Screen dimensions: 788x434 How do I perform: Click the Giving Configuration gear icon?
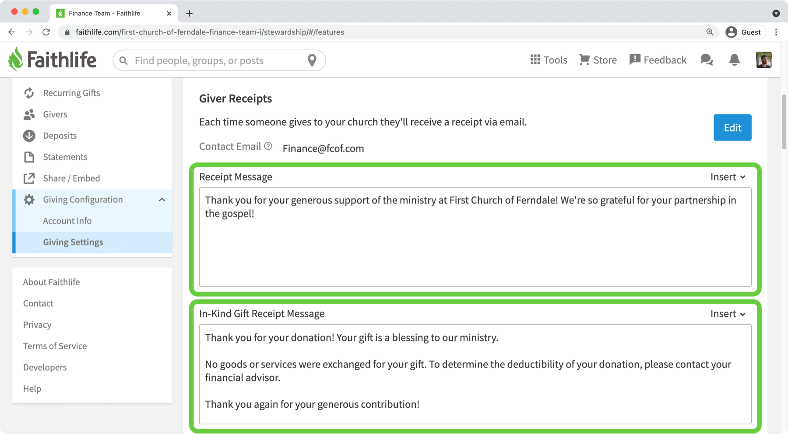[29, 199]
